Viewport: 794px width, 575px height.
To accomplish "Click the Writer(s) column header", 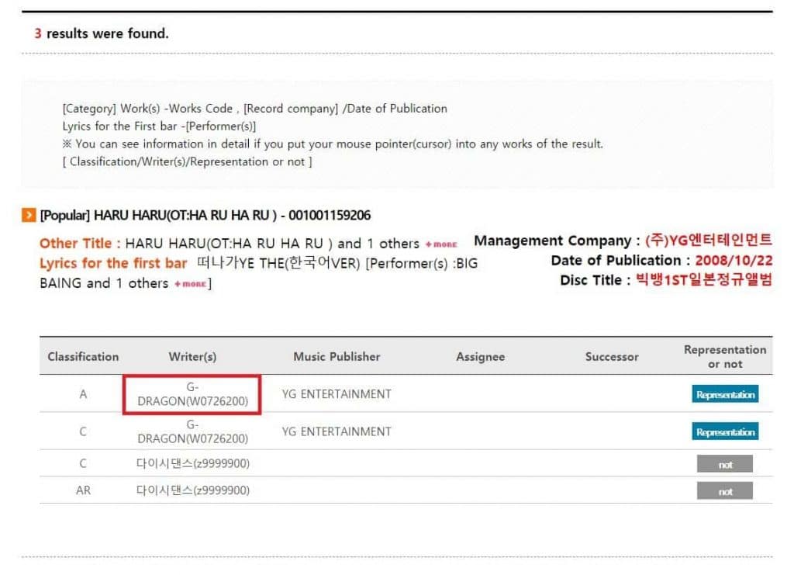I will 192,357.
